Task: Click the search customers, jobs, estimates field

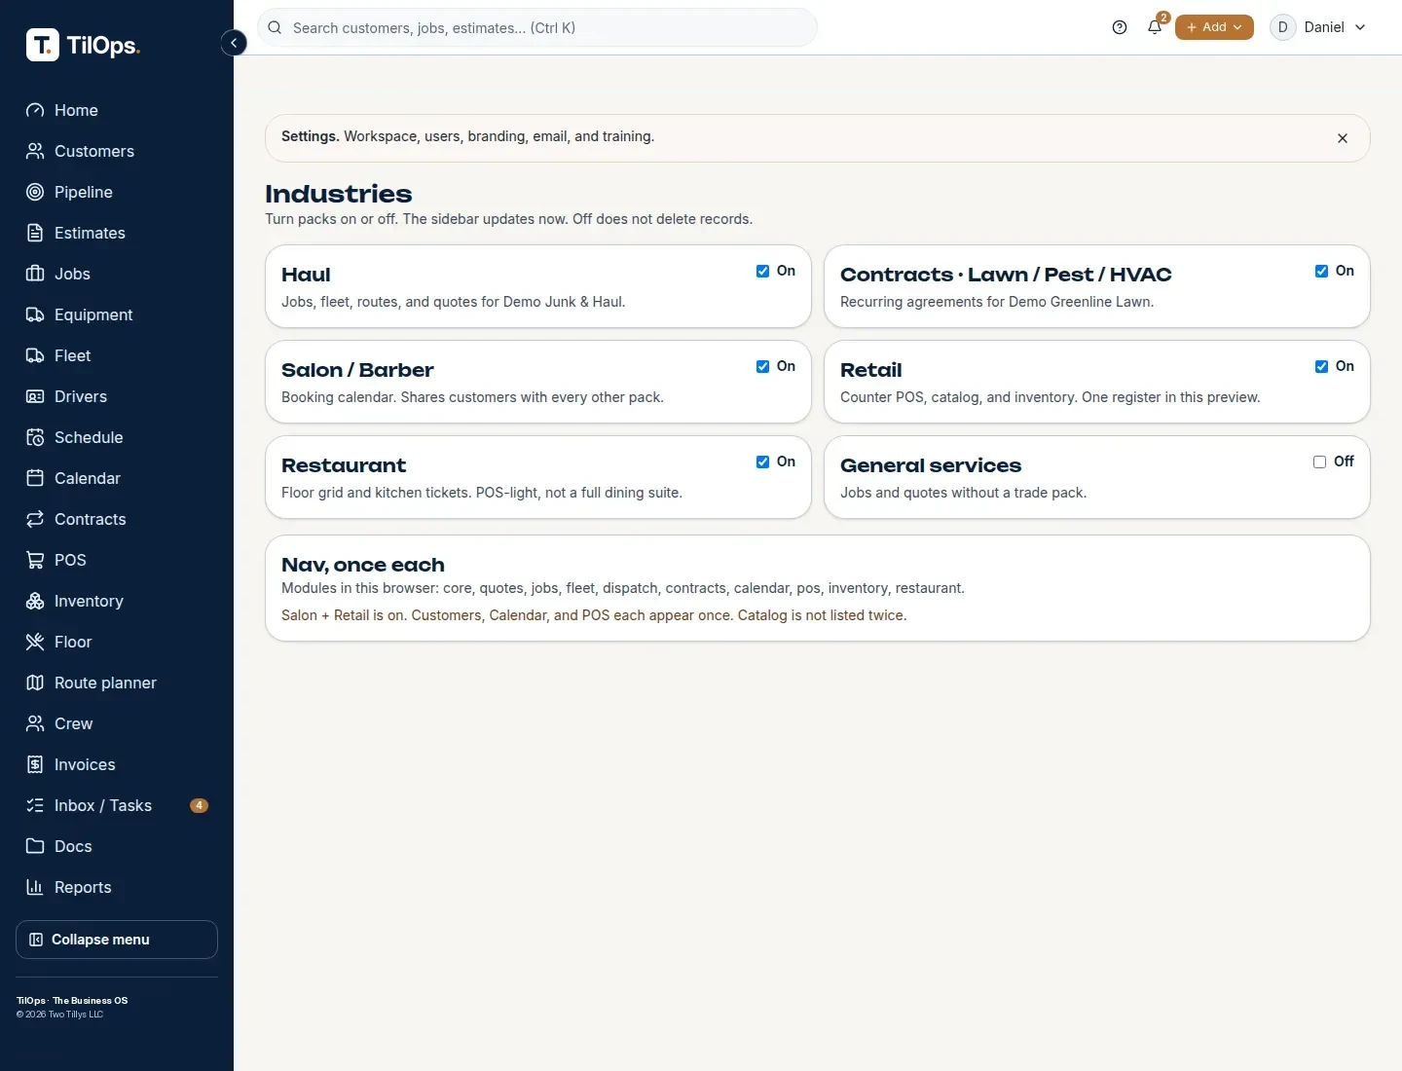Action: [537, 27]
